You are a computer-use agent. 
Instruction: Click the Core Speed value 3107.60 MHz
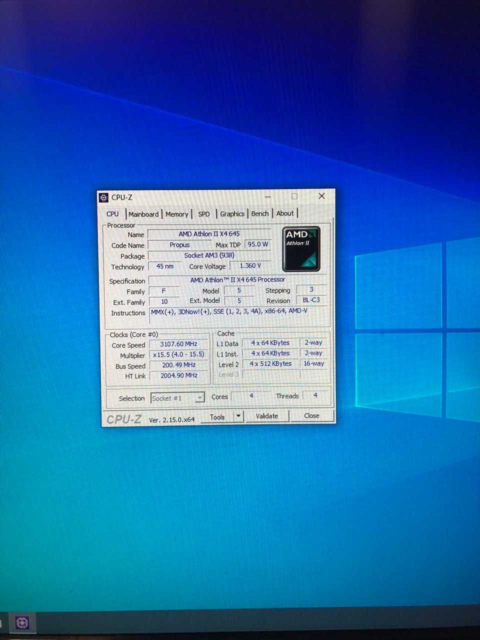click(x=178, y=344)
